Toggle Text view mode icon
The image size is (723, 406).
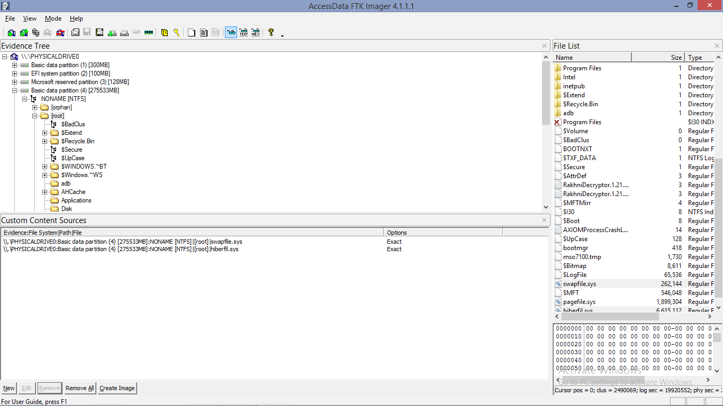point(243,32)
